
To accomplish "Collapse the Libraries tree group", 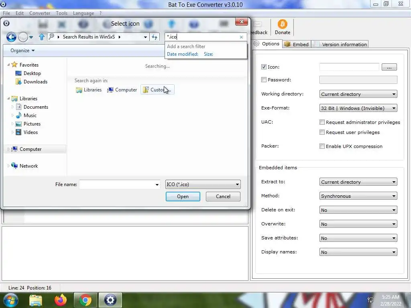I will point(8,99).
